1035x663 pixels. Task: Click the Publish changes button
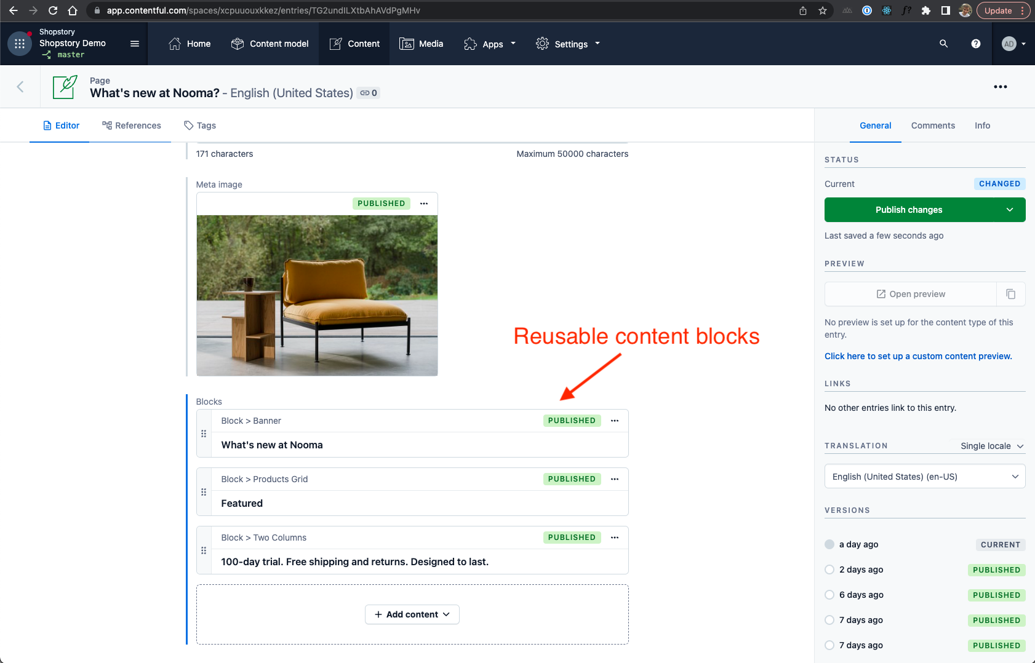click(x=909, y=210)
